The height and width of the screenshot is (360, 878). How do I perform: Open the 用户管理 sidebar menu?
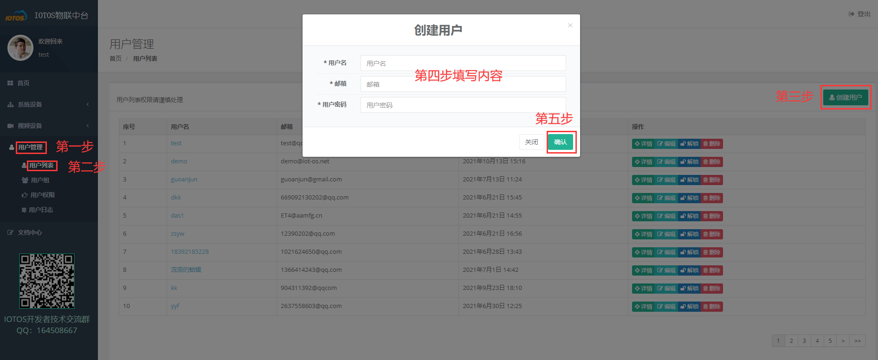pos(31,148)
